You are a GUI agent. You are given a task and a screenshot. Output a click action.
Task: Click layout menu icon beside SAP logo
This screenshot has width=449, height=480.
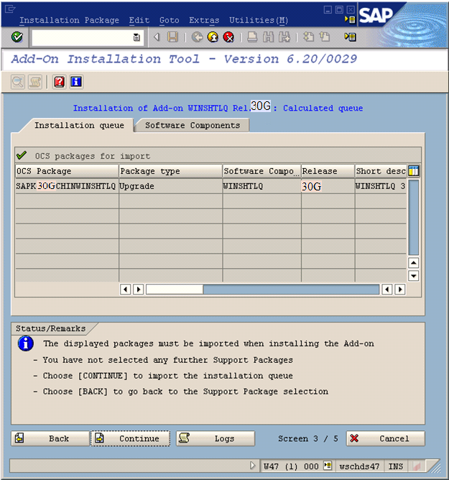(x=350, y=20)
